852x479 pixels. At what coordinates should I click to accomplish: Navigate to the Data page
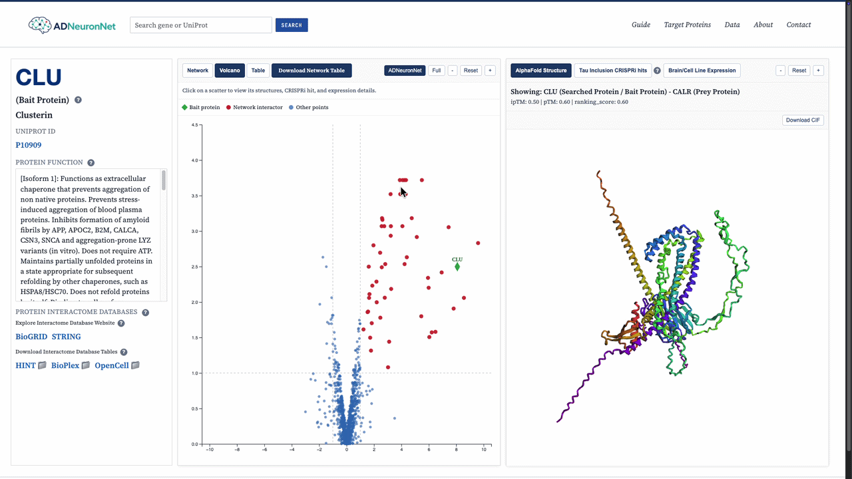pos(732,25)
